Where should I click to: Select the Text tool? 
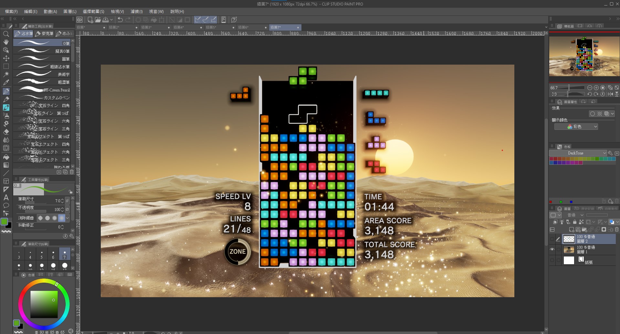[6, 197]
